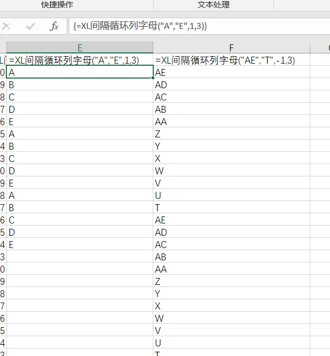The height and width of the screenshot is (356, 330).
Task: Click the cancel X icon in formula bar
Action: pos(6,26)
